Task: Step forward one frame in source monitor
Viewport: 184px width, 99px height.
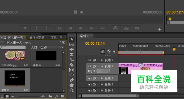Action: point(92,28)
